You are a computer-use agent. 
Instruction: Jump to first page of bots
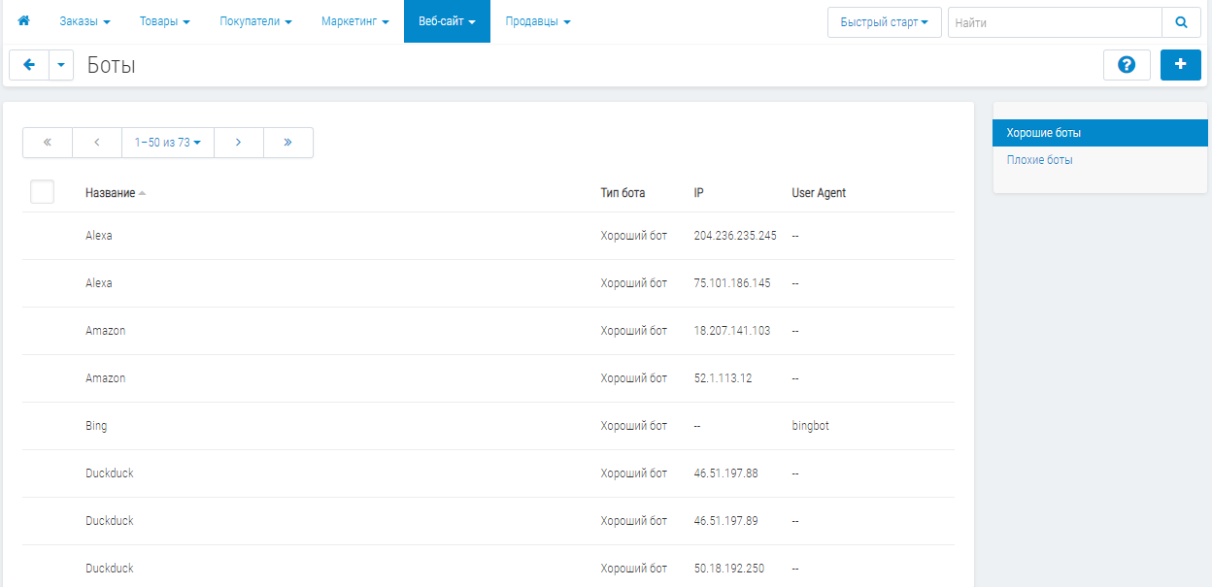[48, 143]
